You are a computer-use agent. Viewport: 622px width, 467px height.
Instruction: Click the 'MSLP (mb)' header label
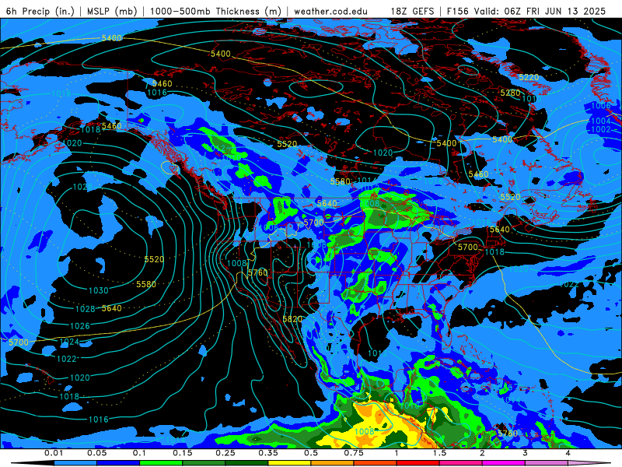111,11
